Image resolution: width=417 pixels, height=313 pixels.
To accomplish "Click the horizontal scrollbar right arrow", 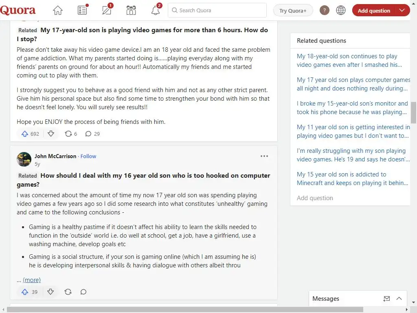I will [407, 310].
